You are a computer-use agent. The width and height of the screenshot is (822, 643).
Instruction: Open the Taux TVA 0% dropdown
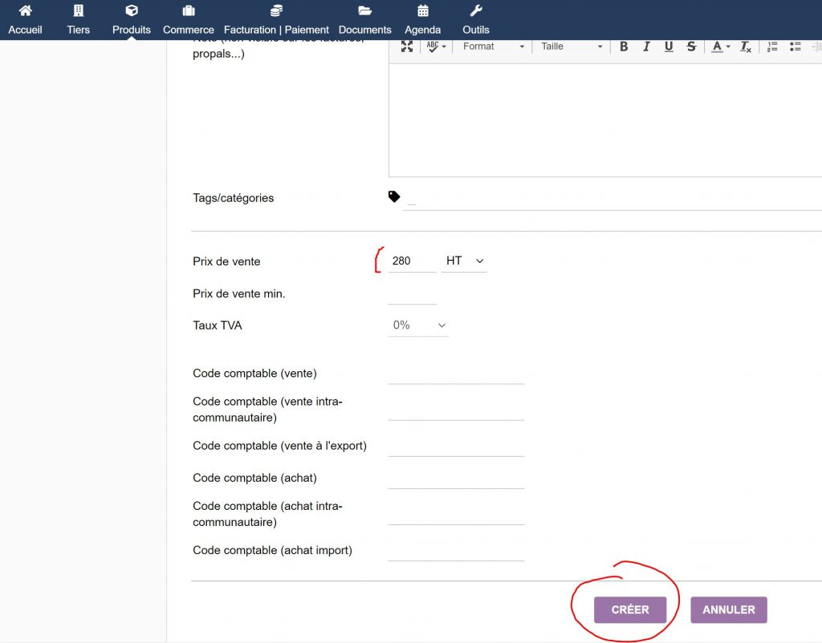pyautogui.click(x=418, y=325)
